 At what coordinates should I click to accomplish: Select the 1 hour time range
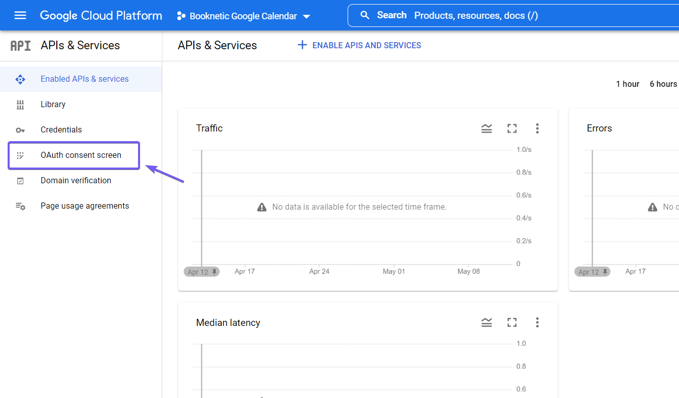coord(627,84)
